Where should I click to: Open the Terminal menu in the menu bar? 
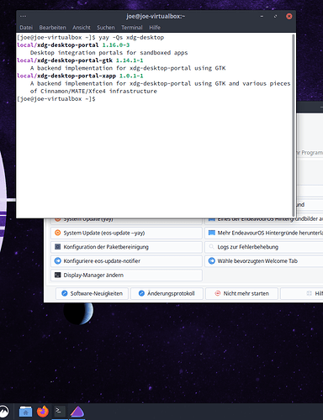132,28
